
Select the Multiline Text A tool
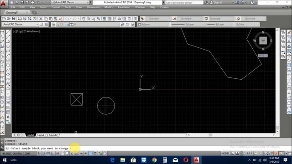pyautogui.click(x=8, y=117)
